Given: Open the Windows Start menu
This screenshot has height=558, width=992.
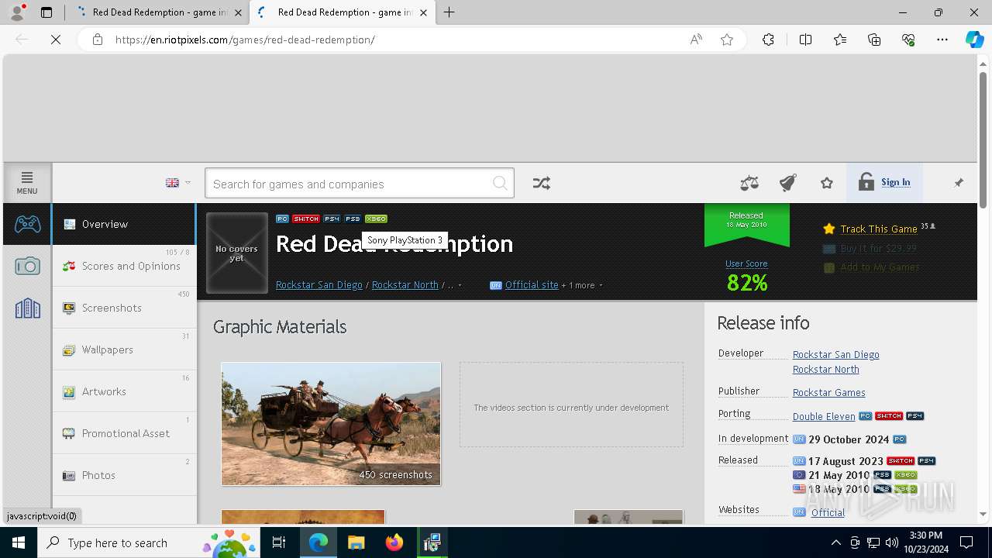Looking at the screenshot, I should [x=19, y=542].
